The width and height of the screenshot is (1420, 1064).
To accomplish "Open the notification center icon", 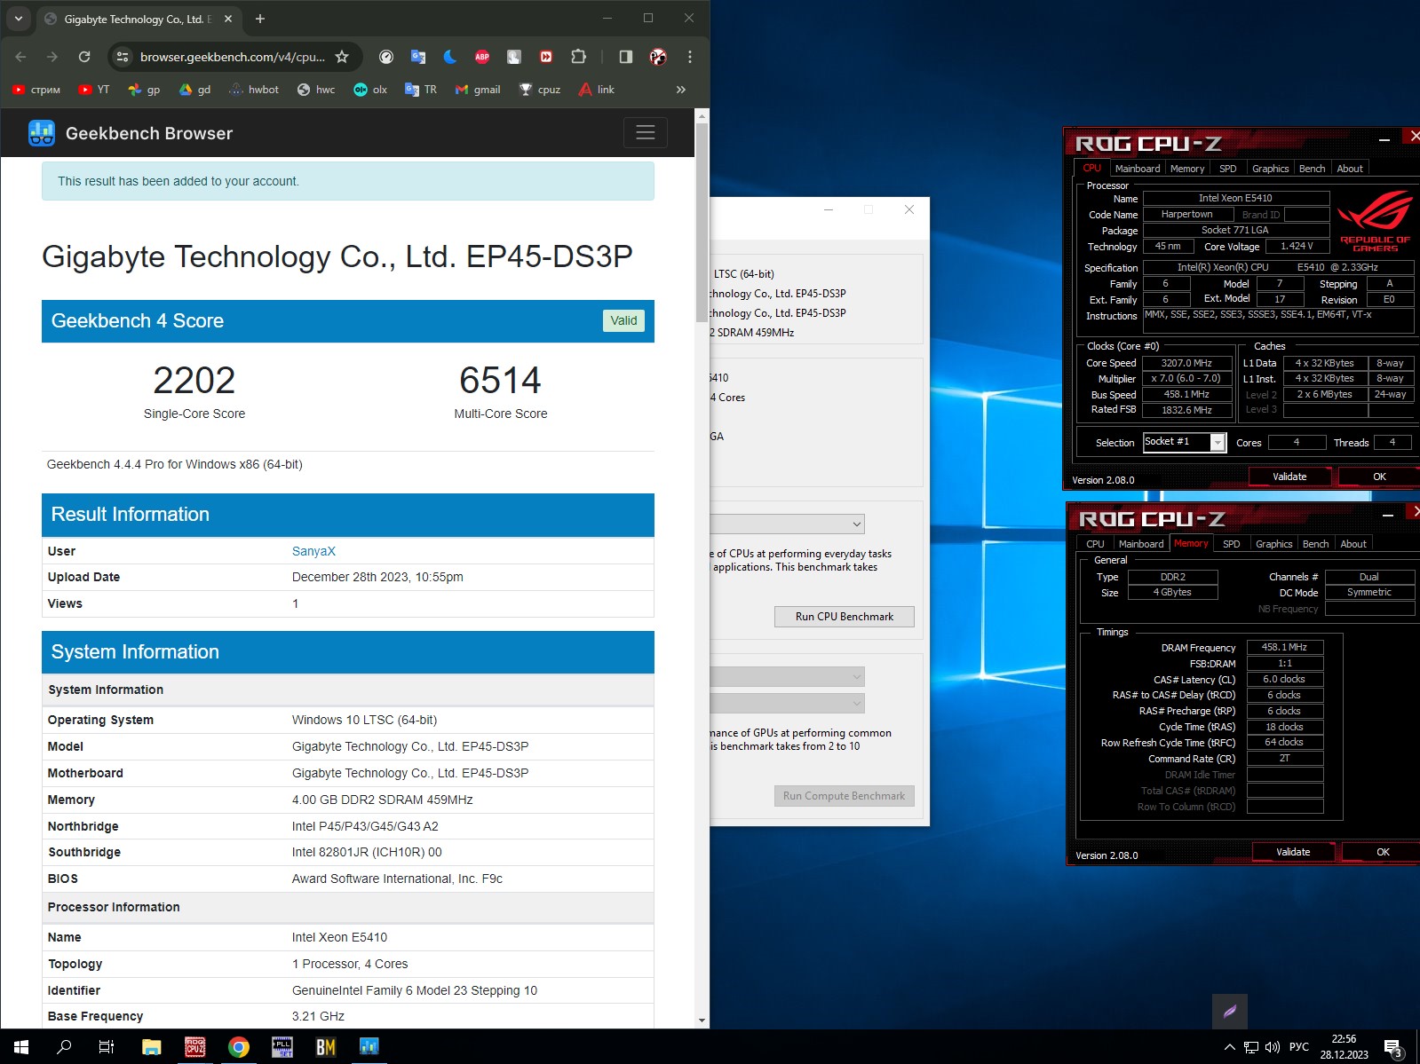I will click(x=1393, y=1048).
